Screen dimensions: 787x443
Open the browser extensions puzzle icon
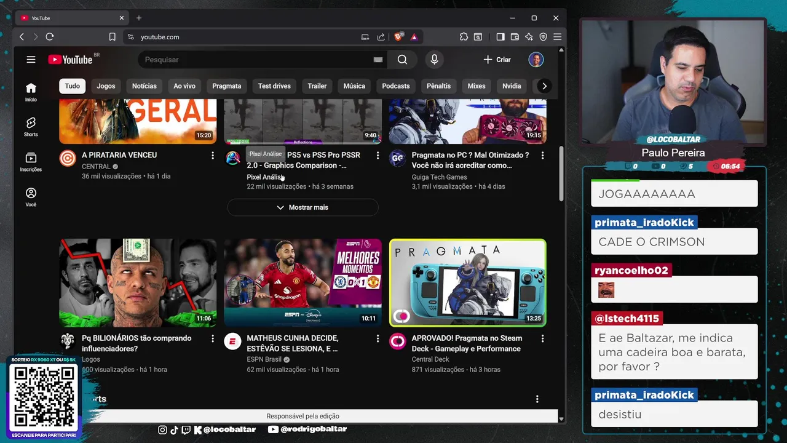[x=464, y=37]
